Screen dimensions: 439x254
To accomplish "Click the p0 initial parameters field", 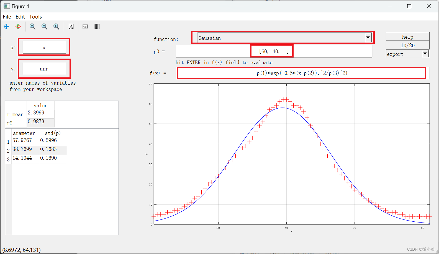I will pyautogui.click(x=274, y=51).
